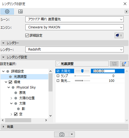
Task: Switch to the size settings tab icon
Action: pos(21,11)
